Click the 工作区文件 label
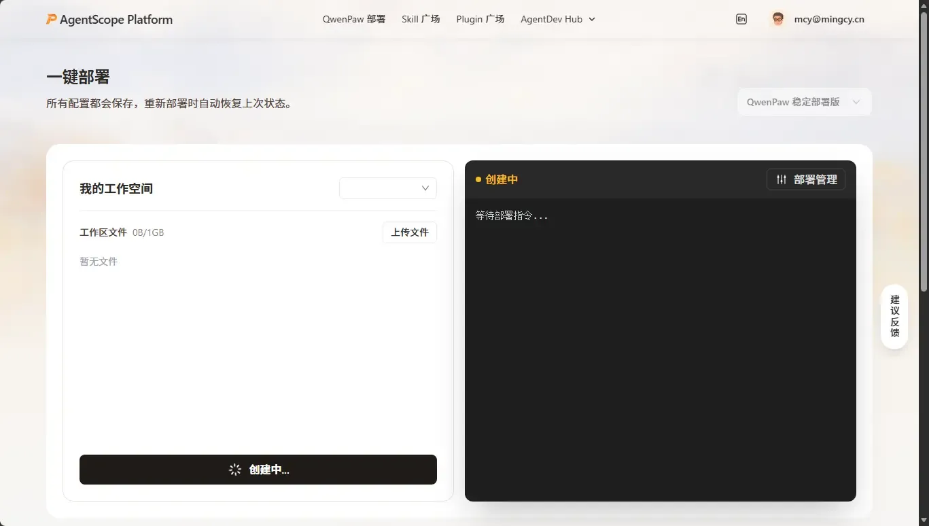 [103, 232]
